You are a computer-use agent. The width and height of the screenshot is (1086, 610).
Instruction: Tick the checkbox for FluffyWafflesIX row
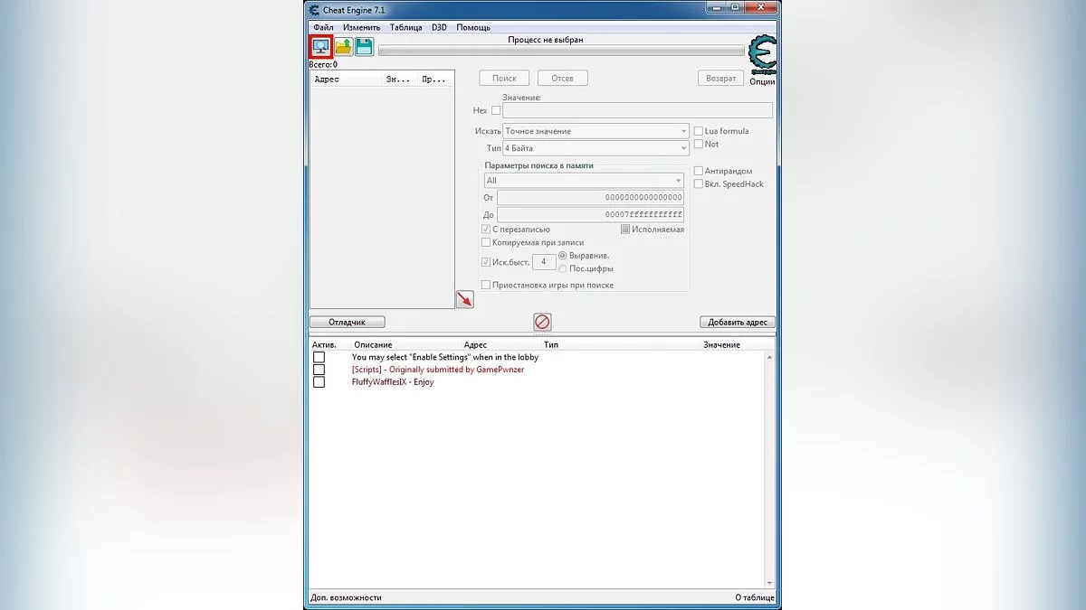(x=319, y=381)
